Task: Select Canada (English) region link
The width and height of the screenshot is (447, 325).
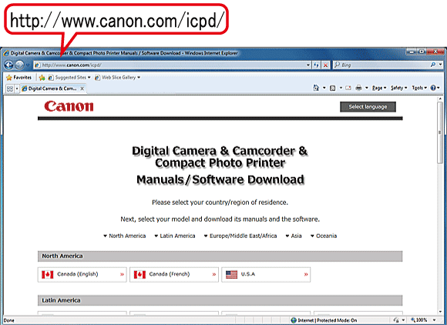Action: (x=82, y=275)
